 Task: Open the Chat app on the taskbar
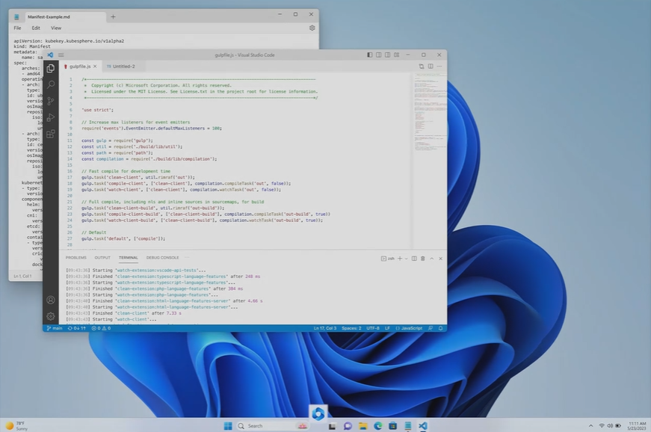(348, 426)
